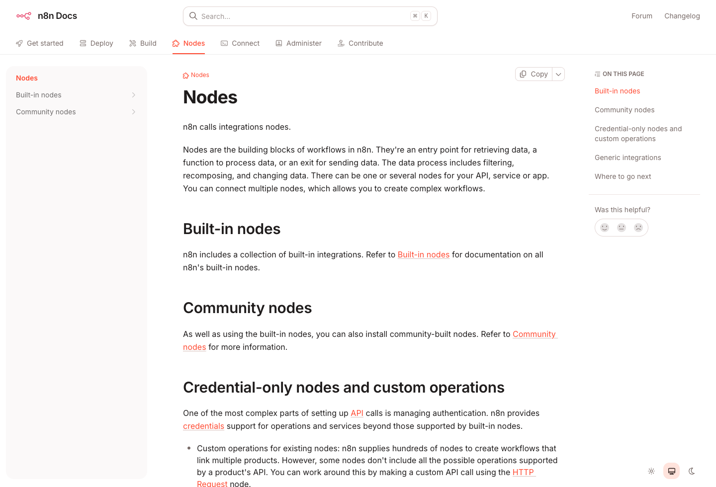Switch to dark theme moon icon
Screen dimensions: 716x487
tap(692, 471)
